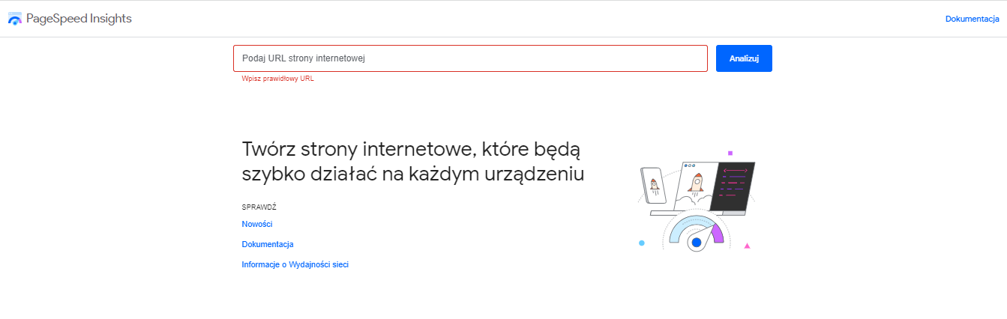The width and height of the screenshot is (1007, 319).
Task: Open the Nowości link
Action: coord(257,224)
